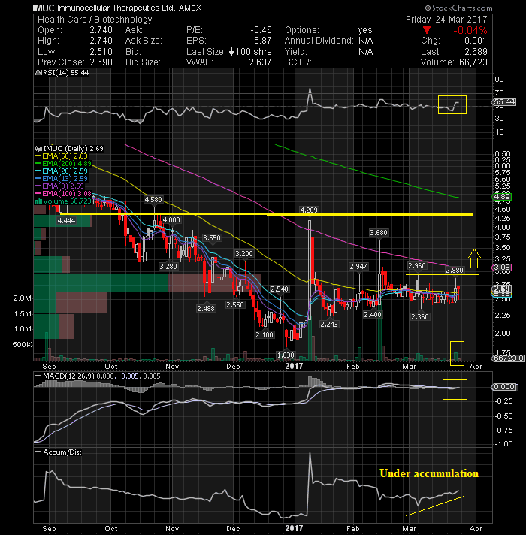Click the EPS value -5.87
Screen dimensions: 526x535
click(261, 41)
